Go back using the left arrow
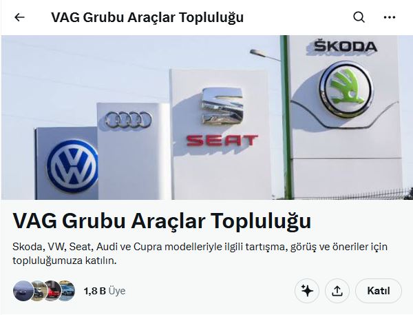 [19, 17]
